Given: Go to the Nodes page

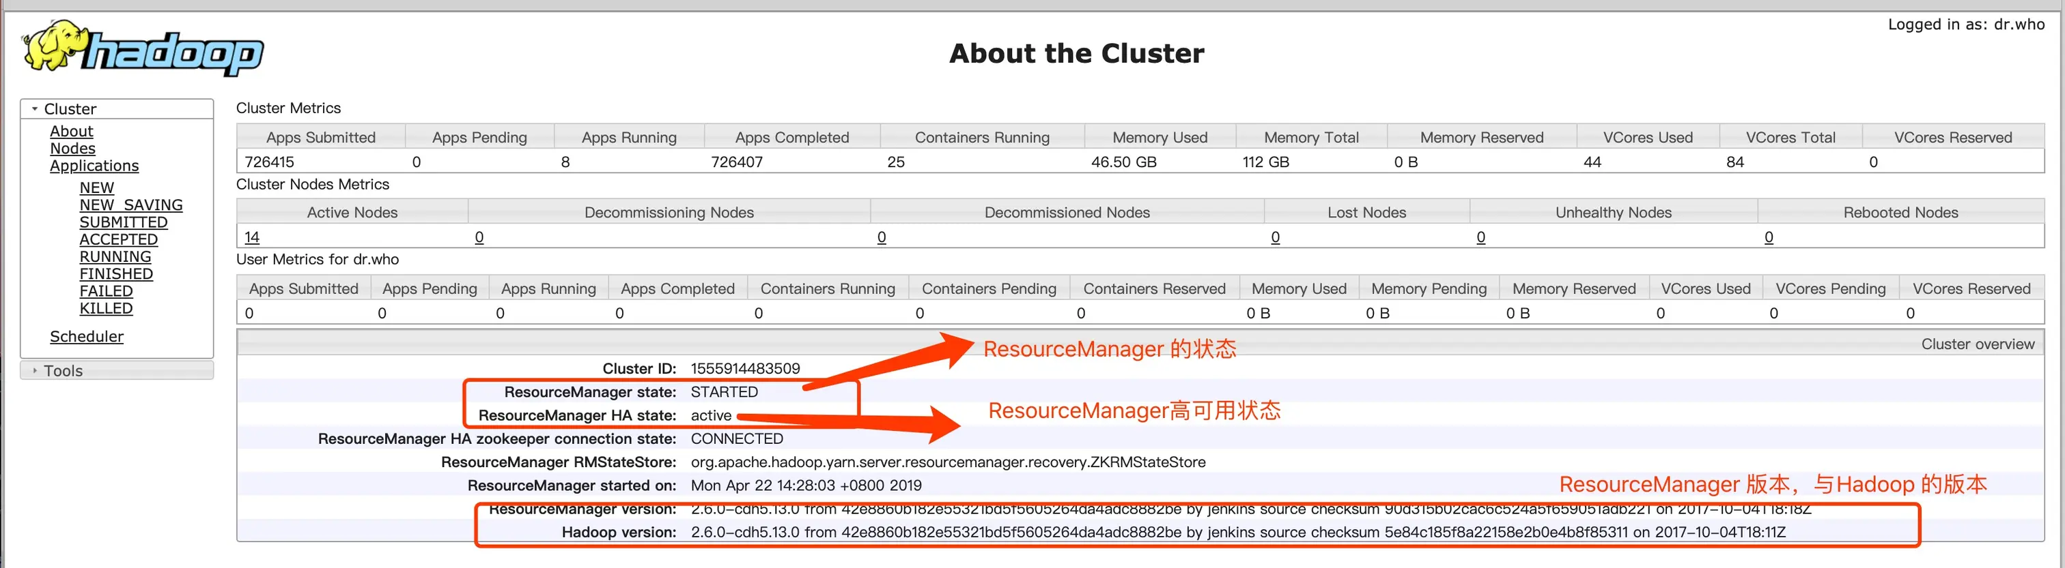Looking at the screenshot, I should (72, 148).
